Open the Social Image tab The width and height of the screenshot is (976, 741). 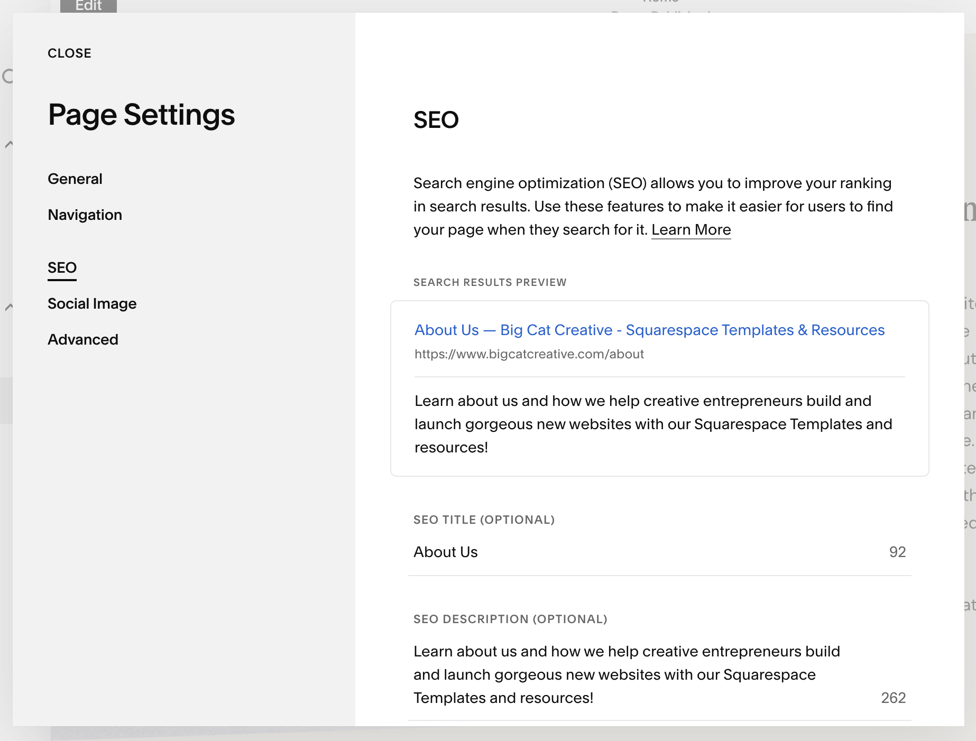pyautogui.click(x=92, y=304)
